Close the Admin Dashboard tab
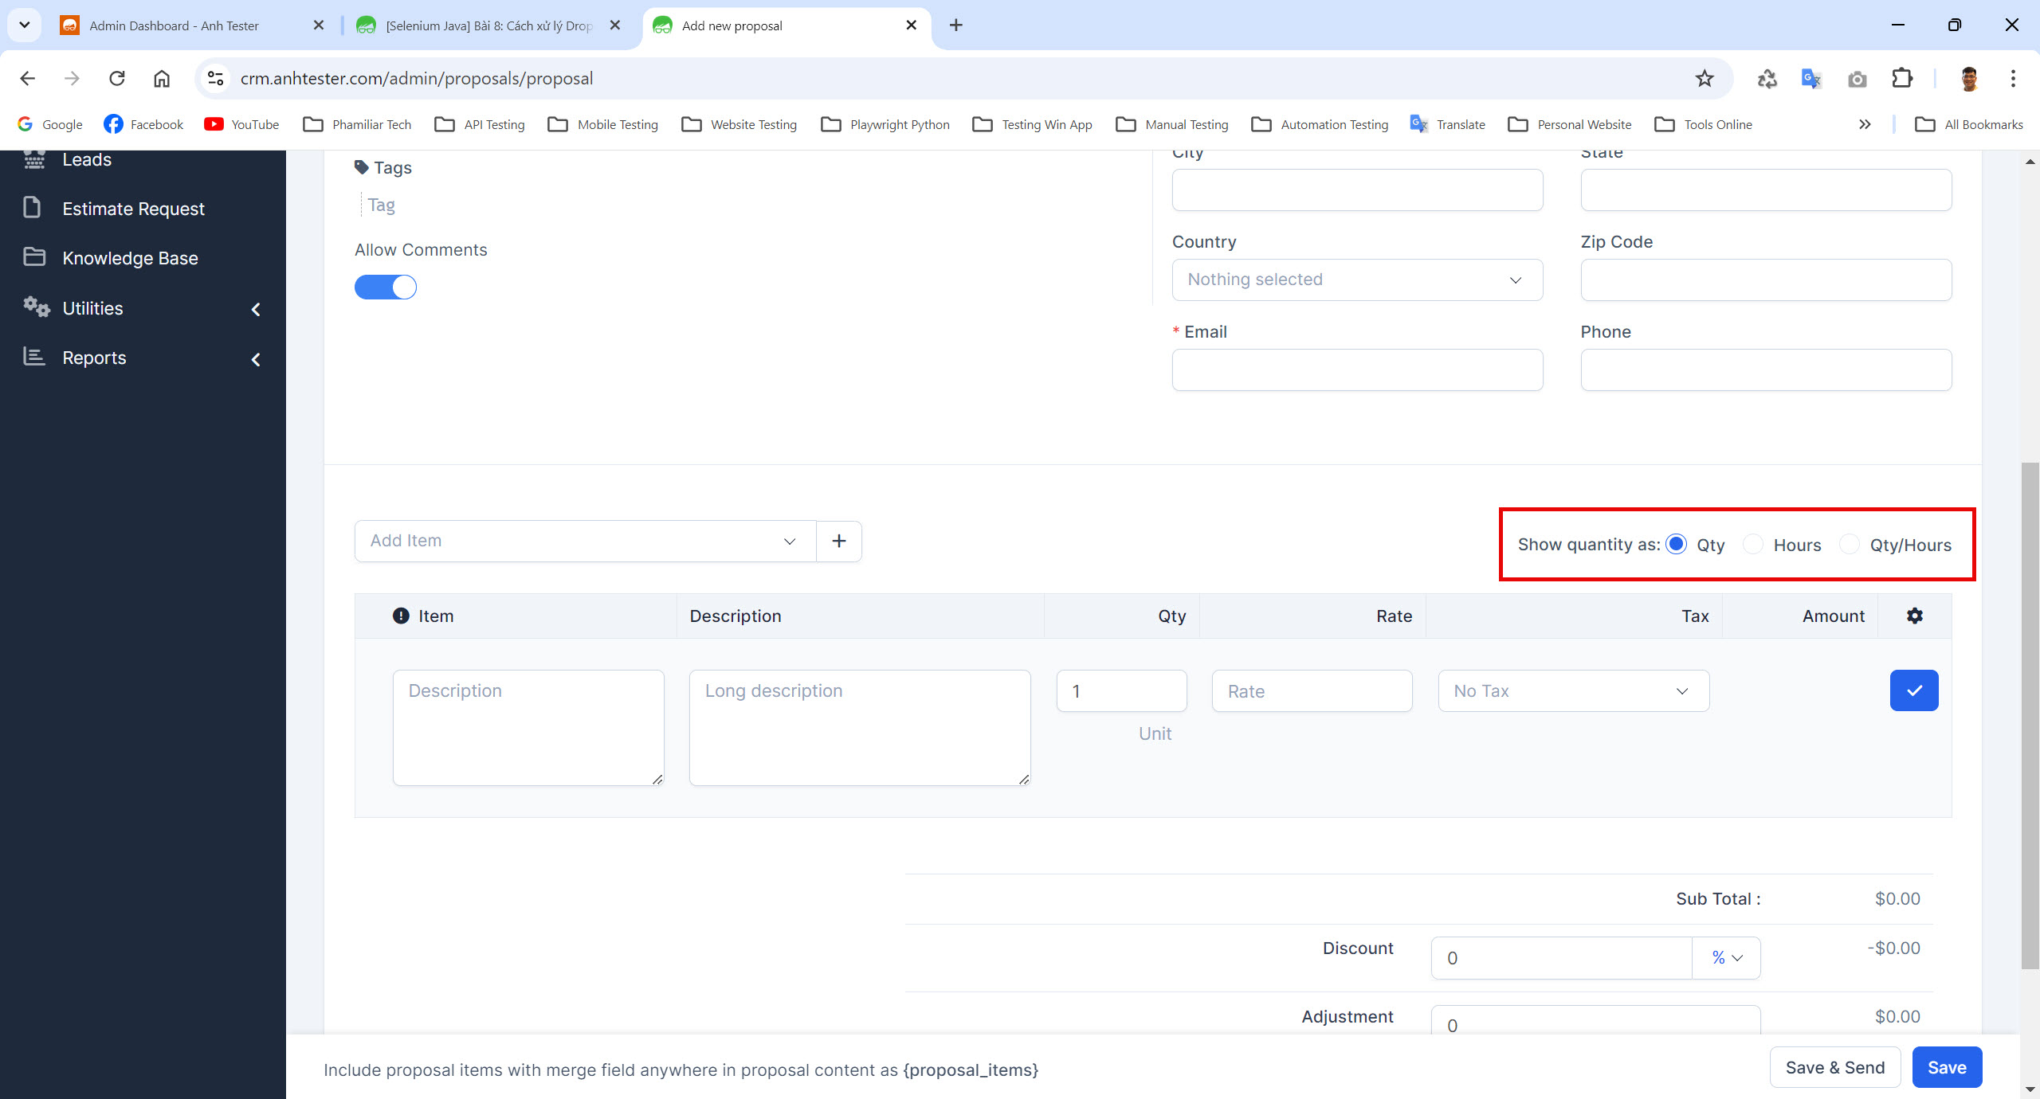Viewport: 2040px width, 1099px height. coord(319,25)
